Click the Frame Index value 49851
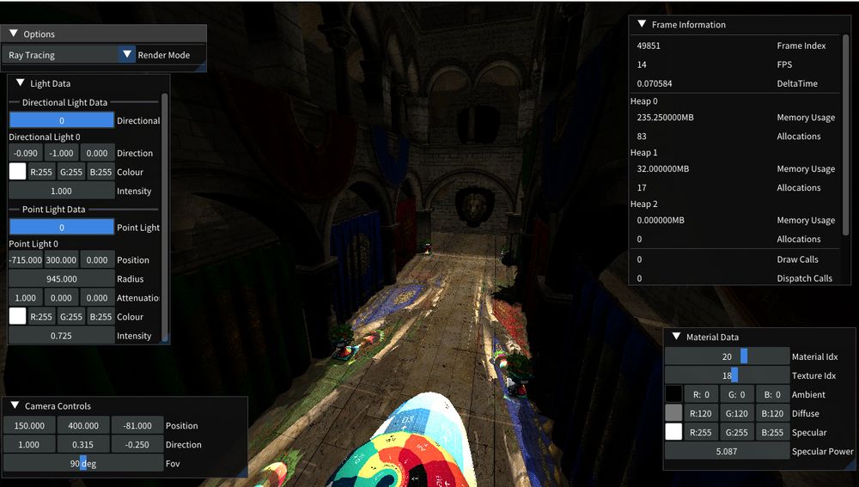Image resolution: width=859 pixels, height=487 pixels. (649, 46)
